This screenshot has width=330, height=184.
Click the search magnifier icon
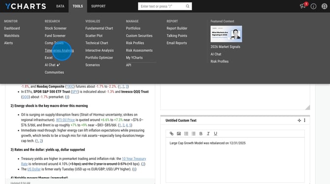pyautogui.click(x=188, y=6)
